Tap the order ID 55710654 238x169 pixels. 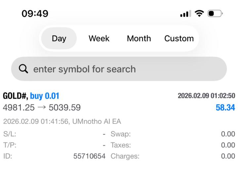click(89, 156)
